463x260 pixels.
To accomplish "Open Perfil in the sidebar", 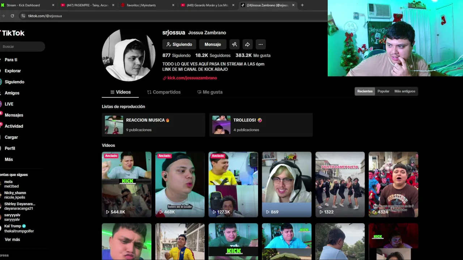I will [10, 148].
